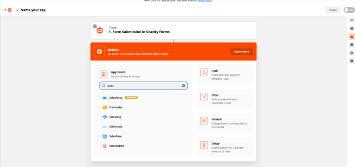Click the Share button
Image resolution: width=355 pixels, height=167 pixels.
click(x=333, y=10)
